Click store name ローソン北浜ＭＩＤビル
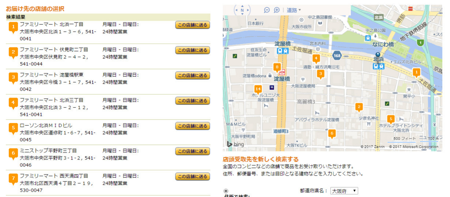Screen dimensions: 450x197 click(46, 125)
